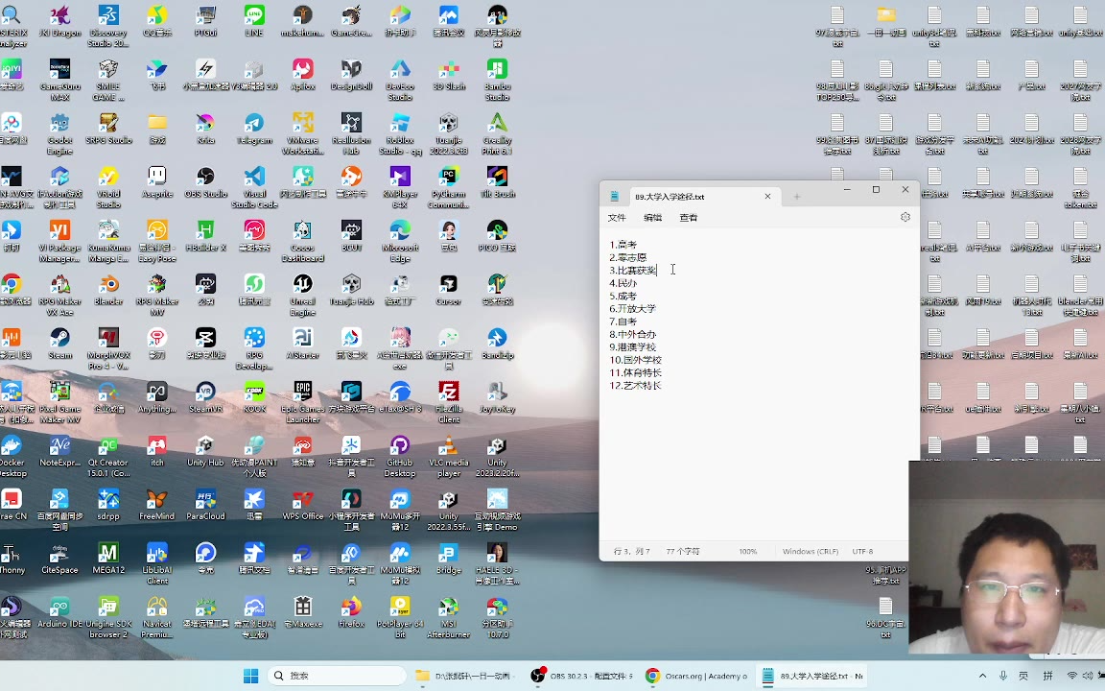This screenshot has height=691, width=1105.
Task: Click the line "8.中外合办" in Notepad
Action: 633,334
